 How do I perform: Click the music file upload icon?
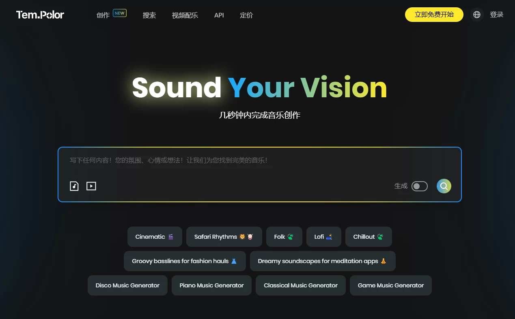point(74,186)
